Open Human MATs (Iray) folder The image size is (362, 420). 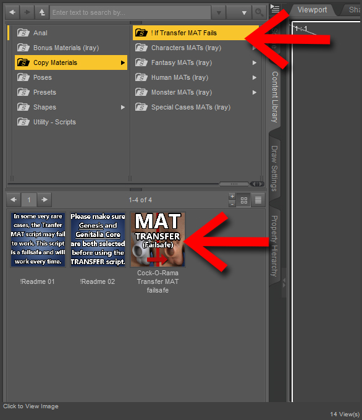click(196, 77)
